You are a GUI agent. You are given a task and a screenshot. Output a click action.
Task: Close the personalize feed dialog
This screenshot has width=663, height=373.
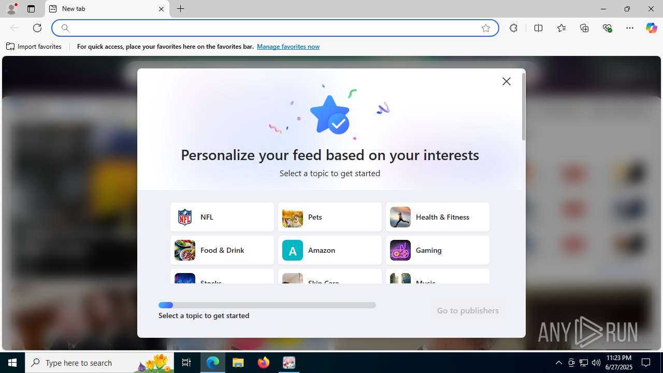point(506,81)
